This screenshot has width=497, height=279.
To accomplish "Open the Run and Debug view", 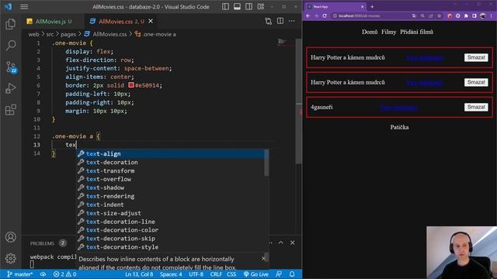I will [10, 88].
